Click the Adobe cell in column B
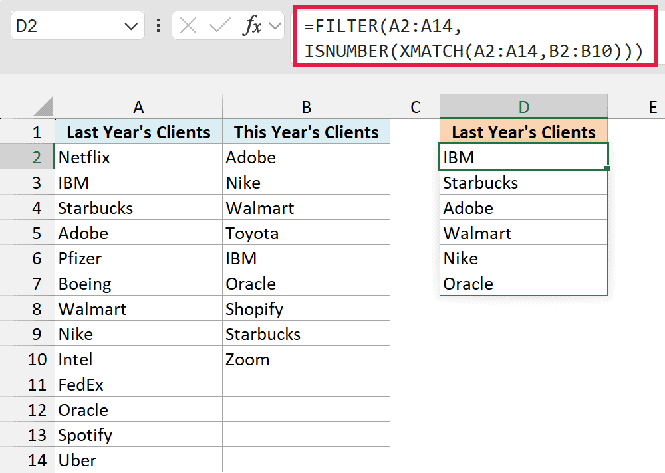This screenshot has height=473, width=665. (x=306, y=157)
